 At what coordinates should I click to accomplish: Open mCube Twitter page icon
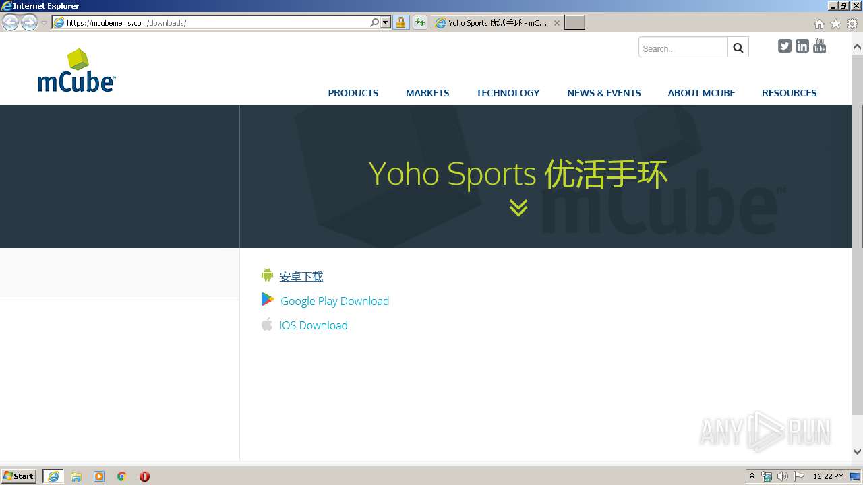coord(785,46)
